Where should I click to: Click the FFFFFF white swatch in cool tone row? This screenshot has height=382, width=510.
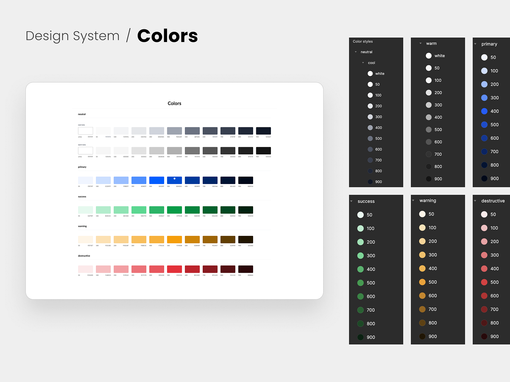point(85,131)
